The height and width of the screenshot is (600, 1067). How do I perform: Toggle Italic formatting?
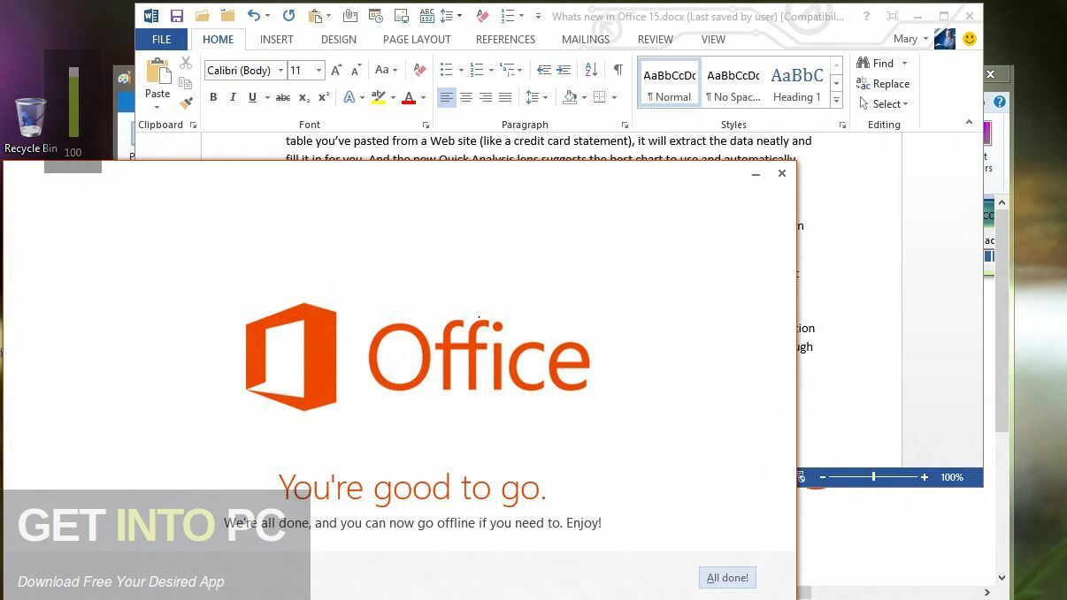point(233,97)
